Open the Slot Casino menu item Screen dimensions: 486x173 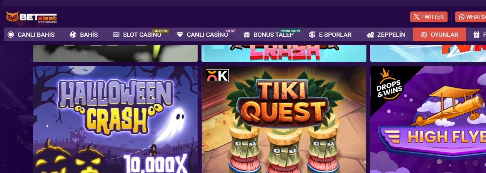(x=137, y=35)
